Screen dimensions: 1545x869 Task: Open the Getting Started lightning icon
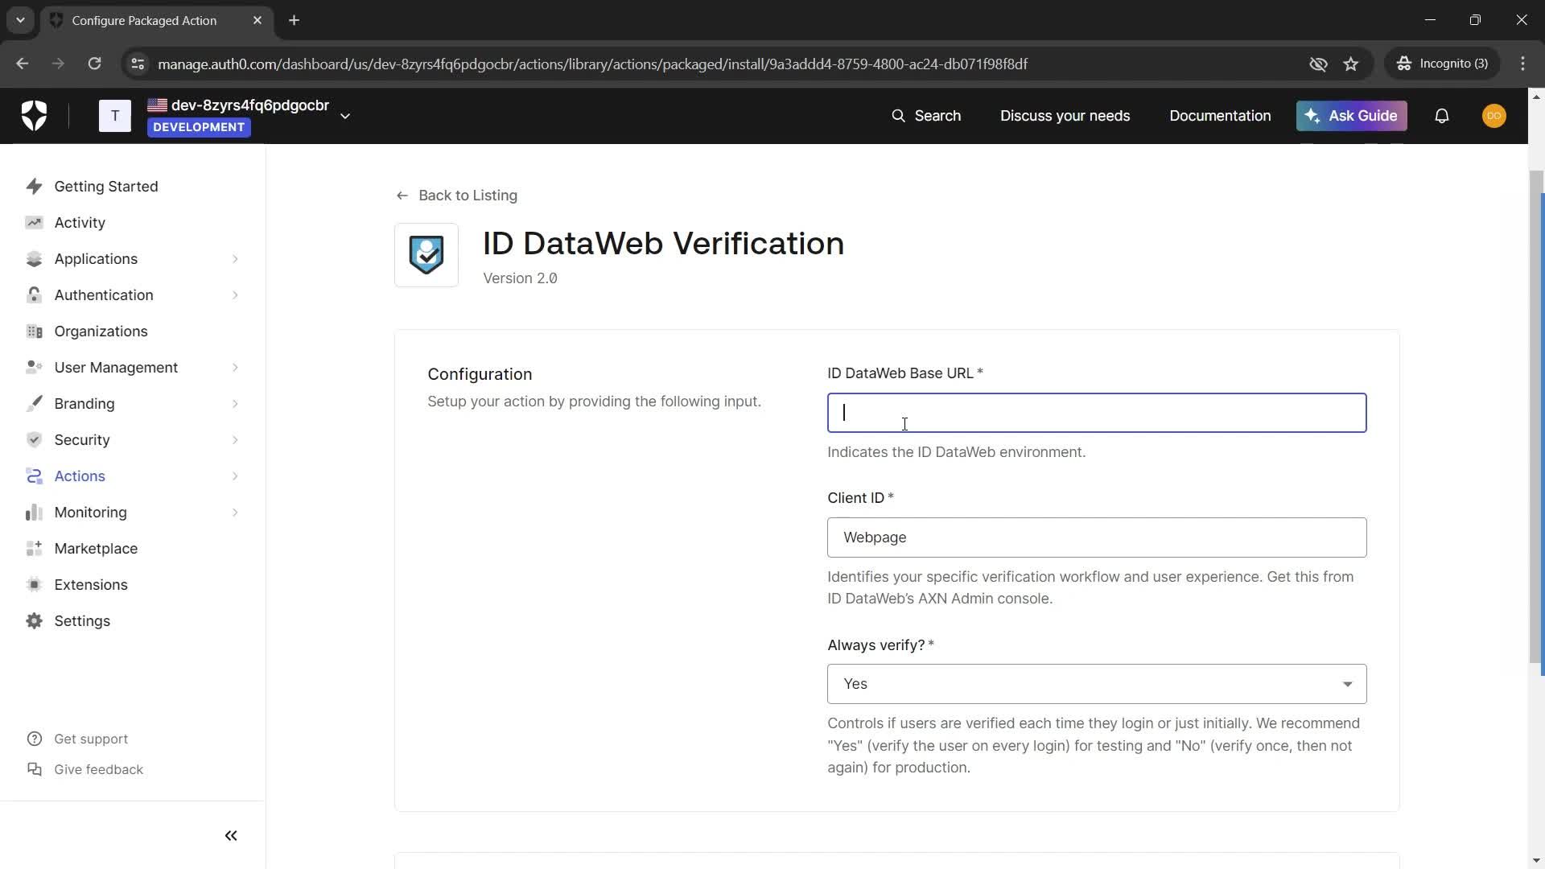(34, 187)
